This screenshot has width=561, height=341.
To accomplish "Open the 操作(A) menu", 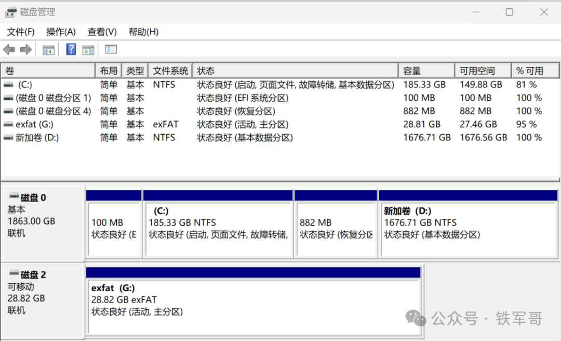I will point(61,32).
